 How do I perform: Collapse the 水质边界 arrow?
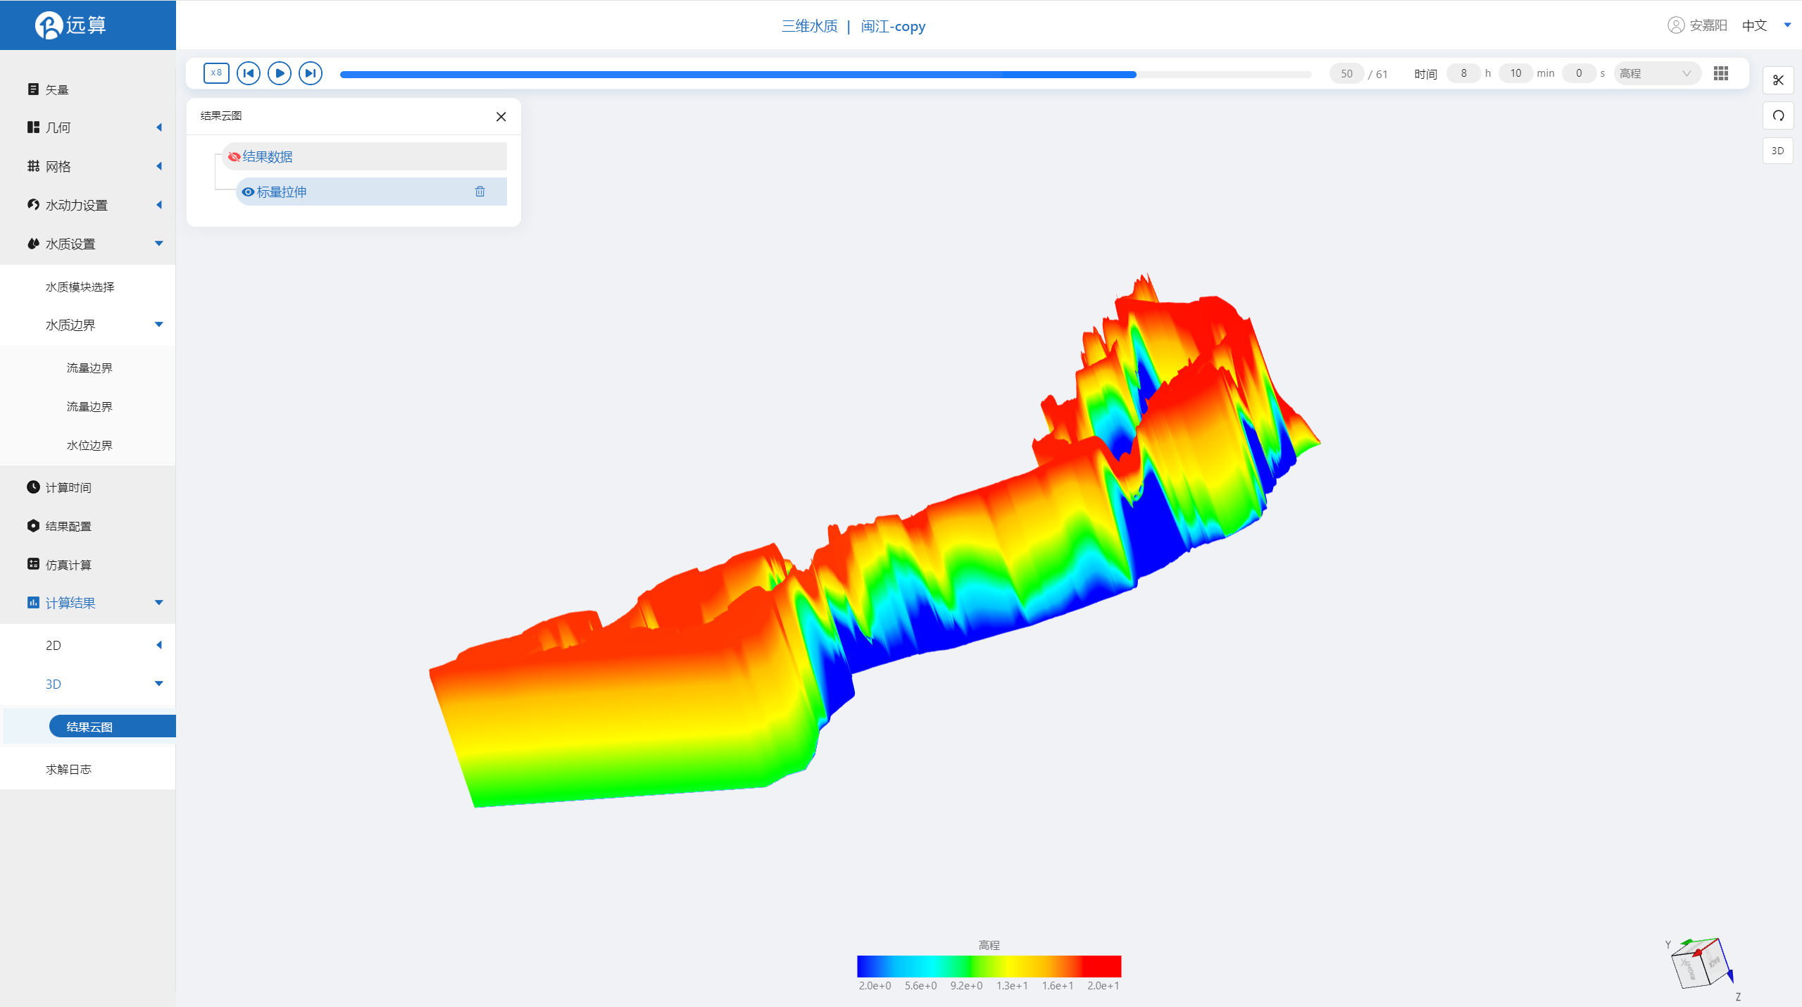coord(159,325)
